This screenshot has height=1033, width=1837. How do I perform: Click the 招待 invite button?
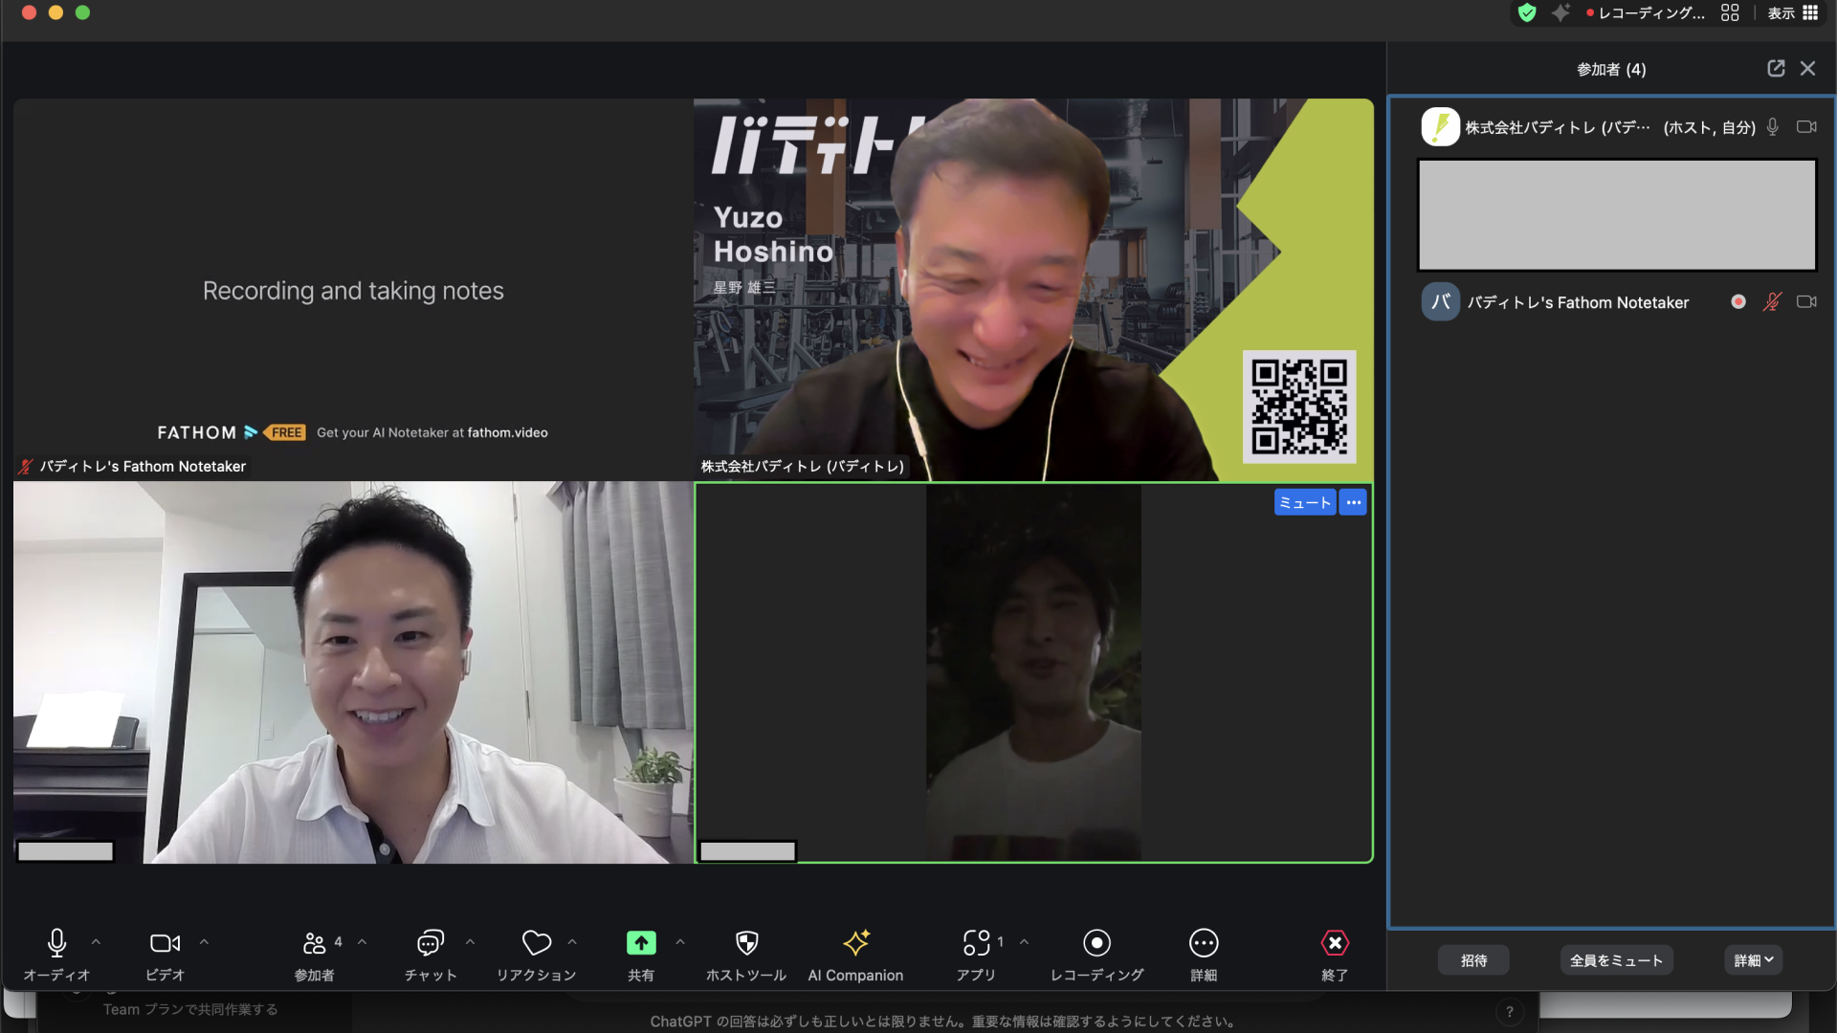click(1473, 960)
